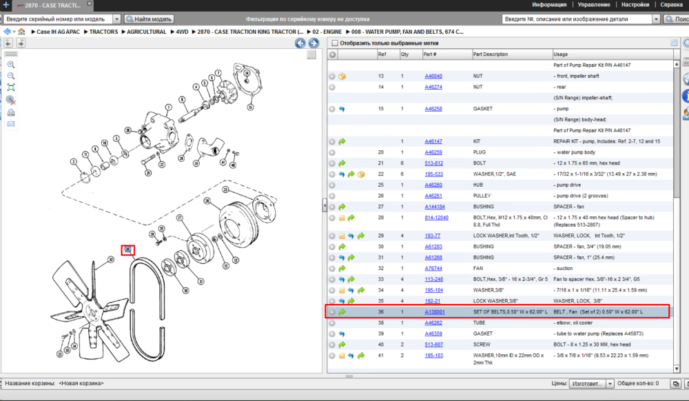Add belt set A138001 with its plus toggle

pos(332,312)
